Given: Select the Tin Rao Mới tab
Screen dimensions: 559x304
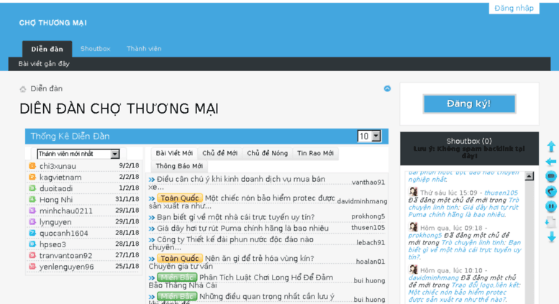Looking at the screenshot, I should click(316, 153).
